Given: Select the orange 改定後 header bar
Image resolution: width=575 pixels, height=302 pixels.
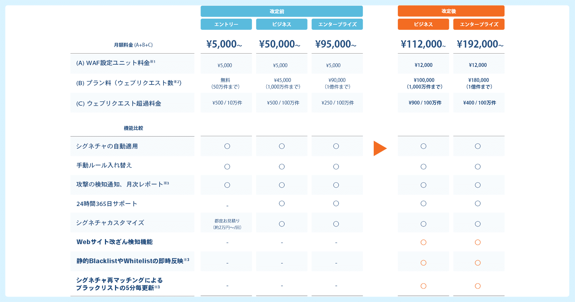Looking at the screenshot, I should tap(451, 11).
